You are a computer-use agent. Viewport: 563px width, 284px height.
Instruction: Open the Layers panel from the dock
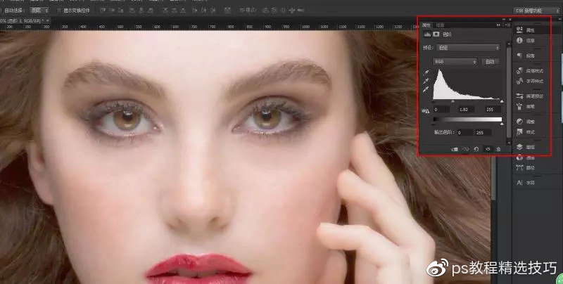point(520,146)
